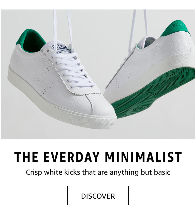Open the Everday Minimalist headline link

pos(98,157)
